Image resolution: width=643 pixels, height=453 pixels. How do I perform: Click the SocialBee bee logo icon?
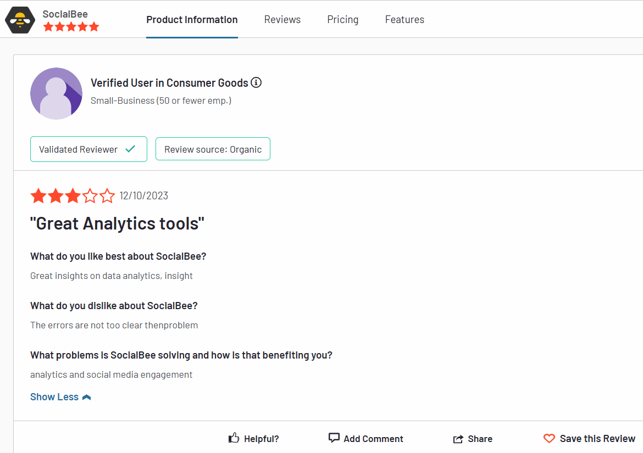point(20,21)
